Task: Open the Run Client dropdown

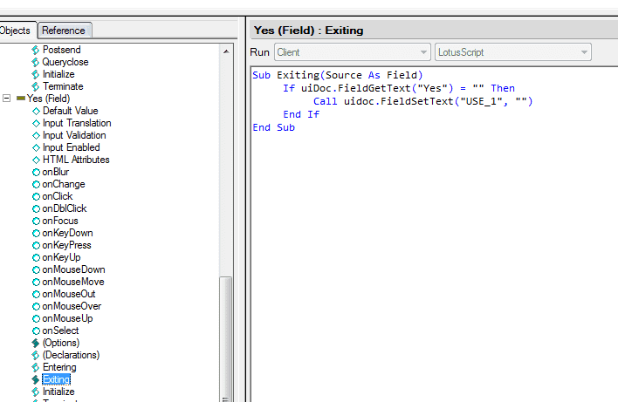Action: tap(353, 52)
